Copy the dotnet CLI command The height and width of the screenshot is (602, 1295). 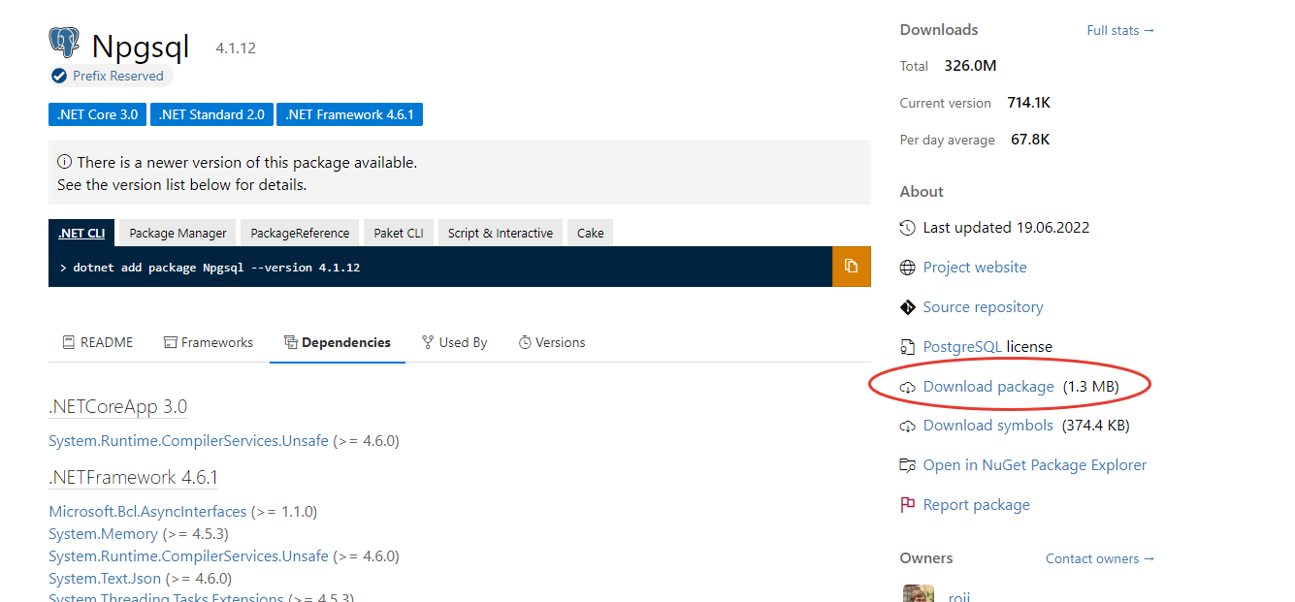pyautogui.click(x=851, y=267)
